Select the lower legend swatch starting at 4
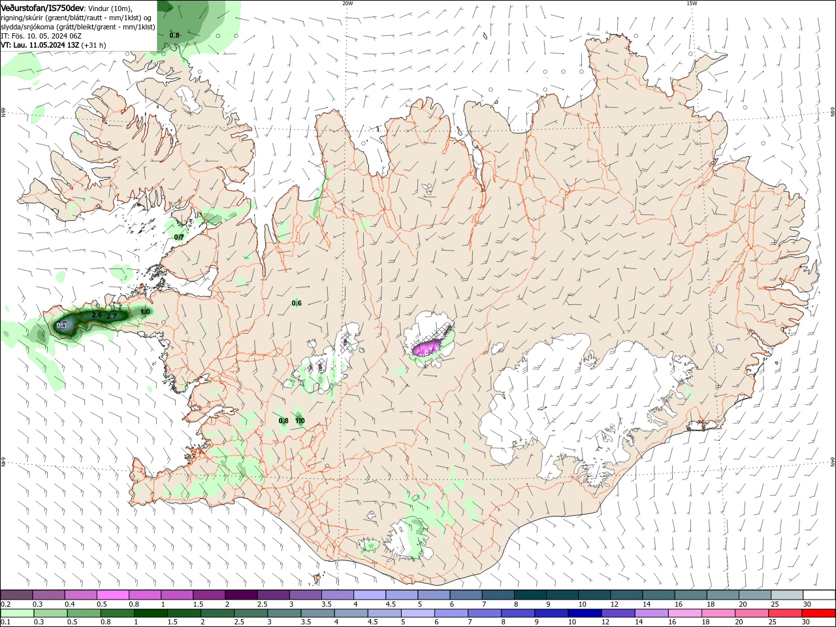The image size is (836, 627). (x=351, y=613)
